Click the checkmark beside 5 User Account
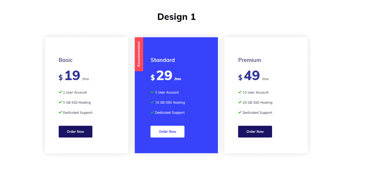365x170 pixels. pyautogui.click(x=152, y=92)
